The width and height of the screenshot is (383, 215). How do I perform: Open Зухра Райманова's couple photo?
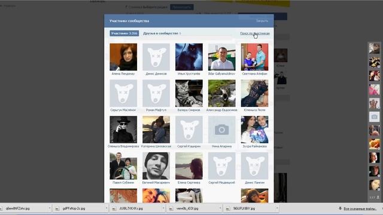point(254,130)
